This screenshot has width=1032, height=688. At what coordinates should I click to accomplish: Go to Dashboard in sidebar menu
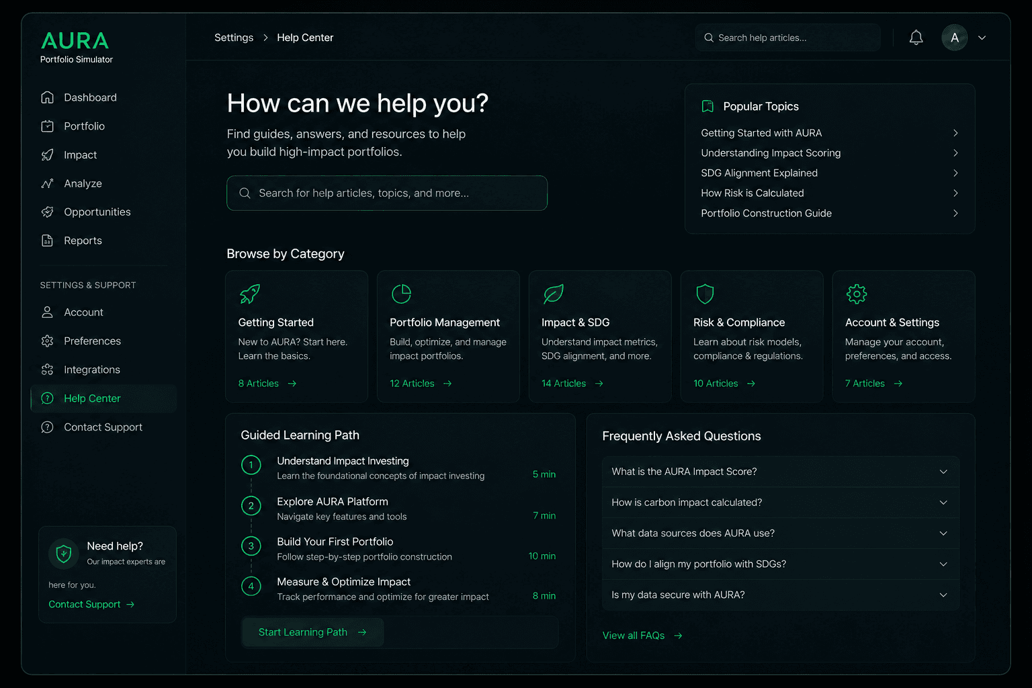point(103,97)
